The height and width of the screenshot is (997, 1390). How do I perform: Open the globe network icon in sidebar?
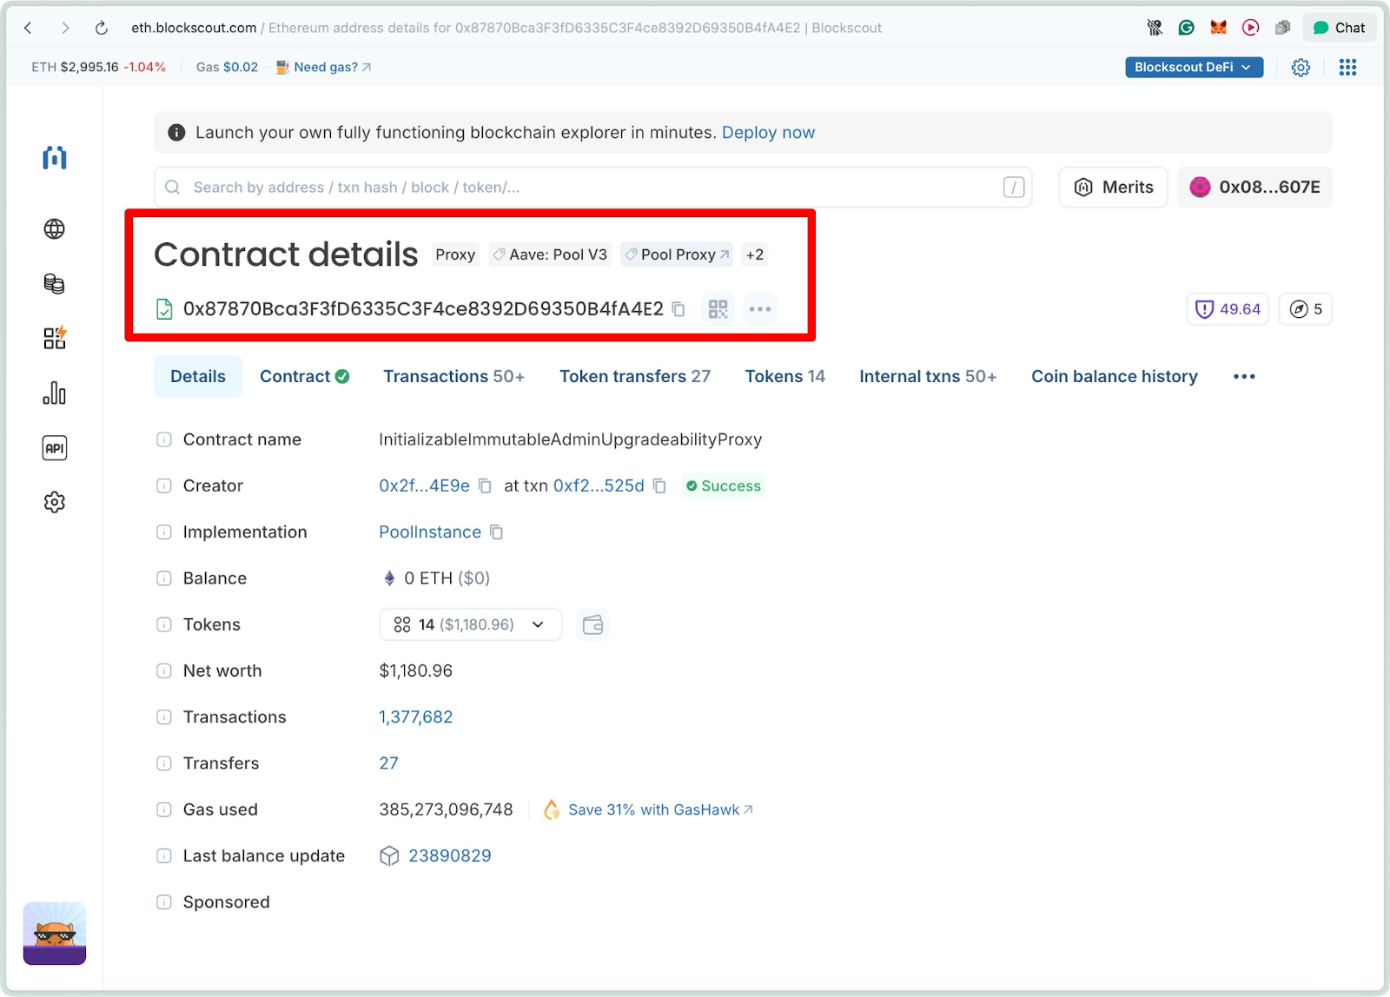(54, 228)
